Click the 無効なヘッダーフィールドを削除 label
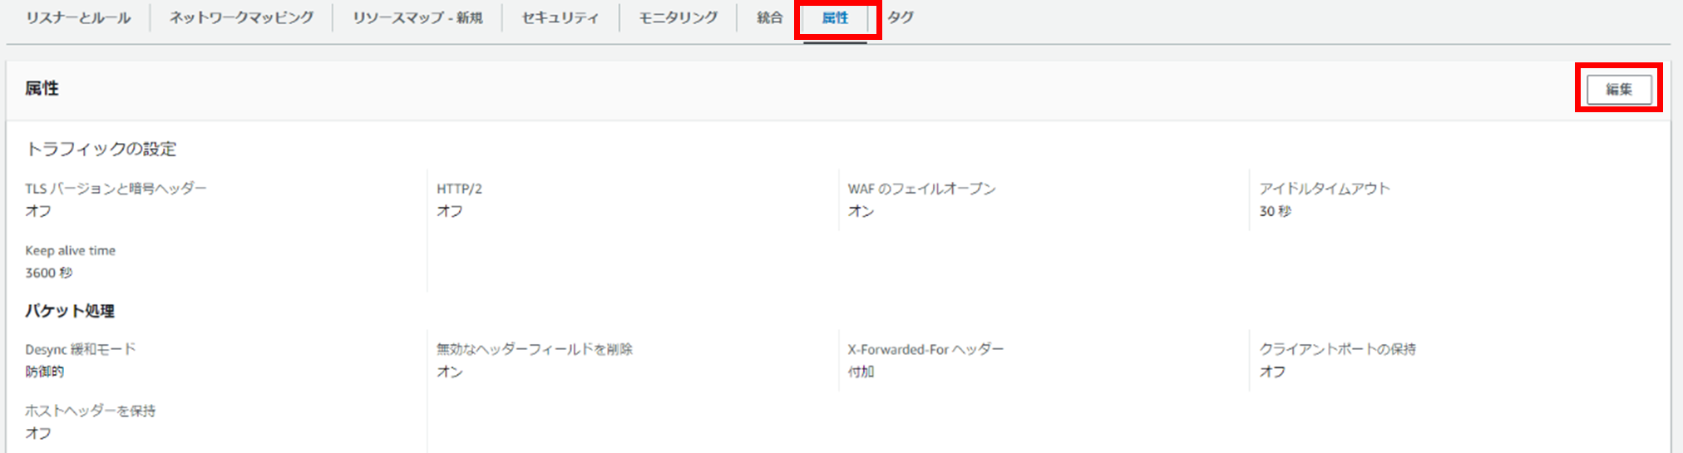Image resolution: width=1683 pixels, height=453 pixels. tap(535, 349)
